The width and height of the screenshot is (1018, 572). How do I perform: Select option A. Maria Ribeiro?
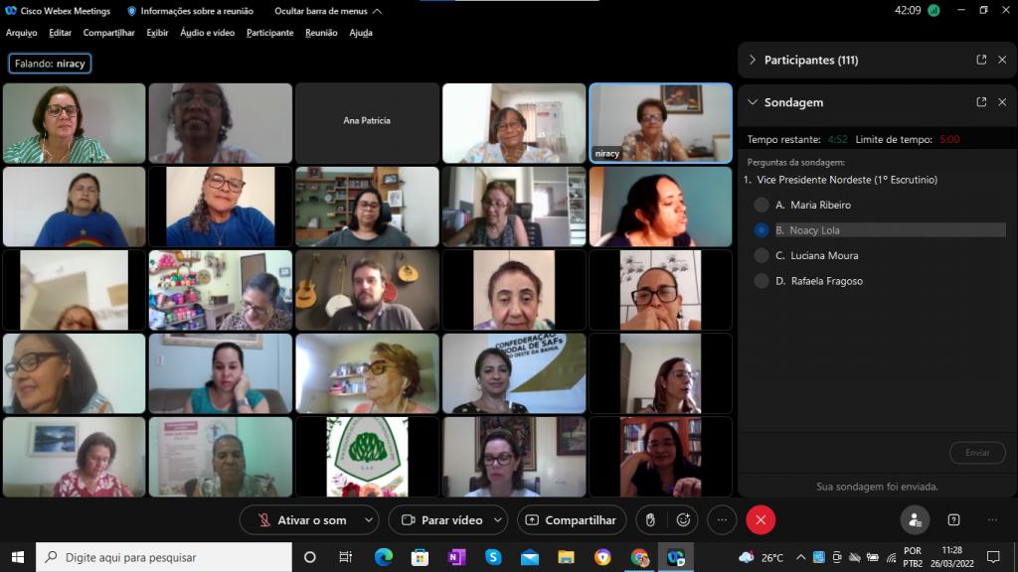tap(762, 205)
